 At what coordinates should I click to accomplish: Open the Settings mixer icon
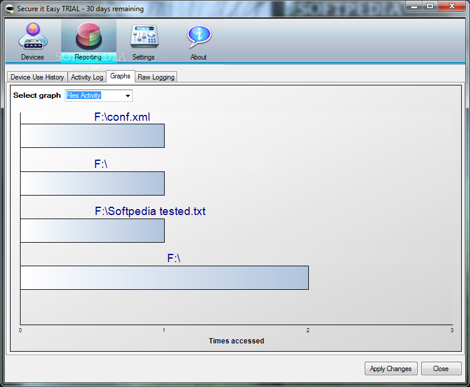click(144, 37)
